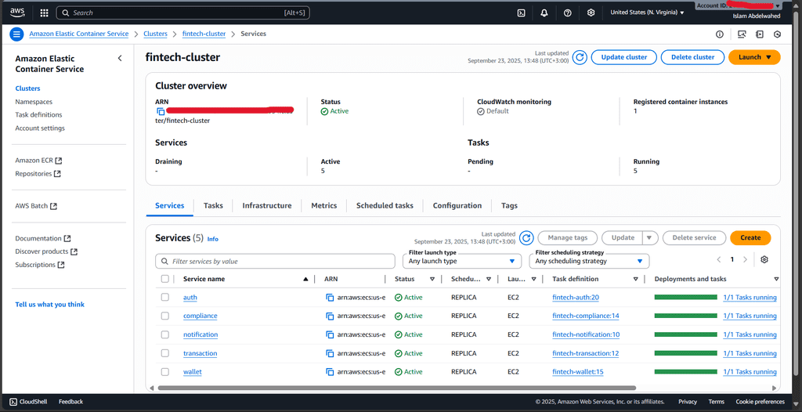
Task: Click the AWS logo home icon
Action: pyautogui.click(x=17, y=13)
